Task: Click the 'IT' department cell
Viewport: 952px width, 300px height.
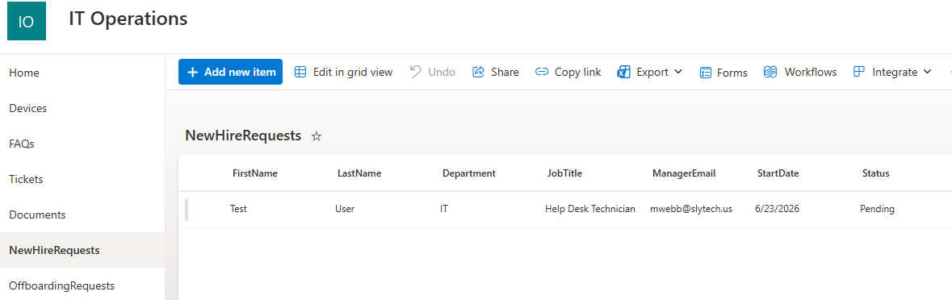Action: click(x=444, y=209)
